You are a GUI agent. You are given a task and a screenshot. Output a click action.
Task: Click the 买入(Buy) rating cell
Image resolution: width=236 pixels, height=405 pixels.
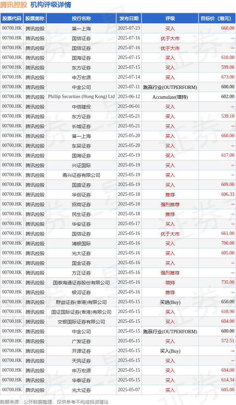(170, 351)
